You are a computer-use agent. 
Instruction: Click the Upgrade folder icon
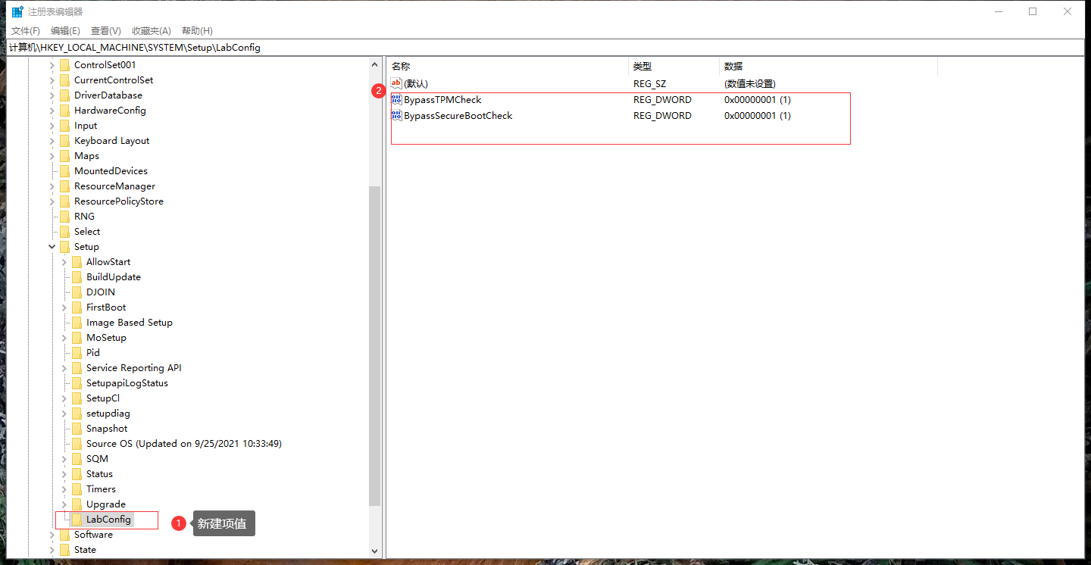click(x=77, y=504)
